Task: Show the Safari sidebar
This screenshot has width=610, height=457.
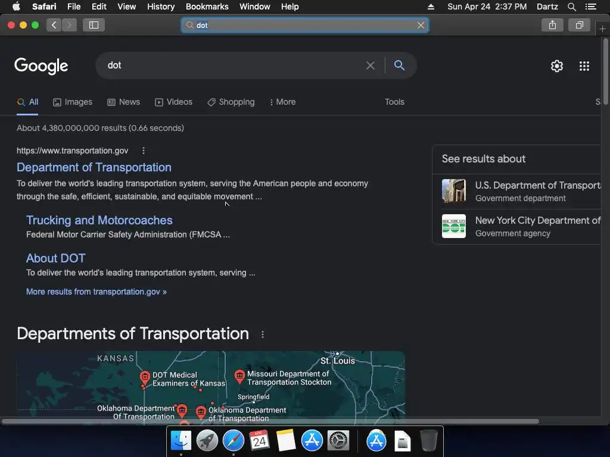Action: click(x=94, y=25)
